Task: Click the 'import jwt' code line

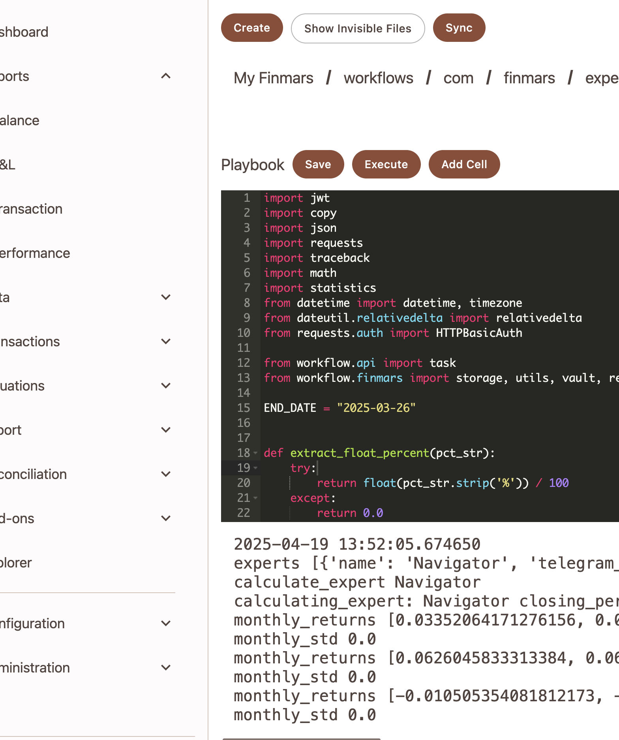Action: click(x=297, y=198)
